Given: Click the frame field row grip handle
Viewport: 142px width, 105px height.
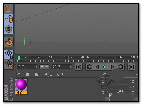Looking at the screenshot, I should click(15, 67).
